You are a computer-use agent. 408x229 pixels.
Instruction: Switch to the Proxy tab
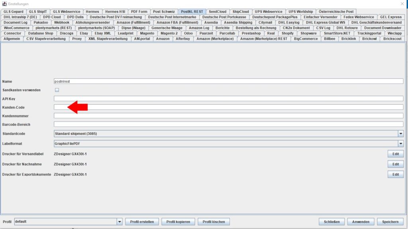(77, 39)
